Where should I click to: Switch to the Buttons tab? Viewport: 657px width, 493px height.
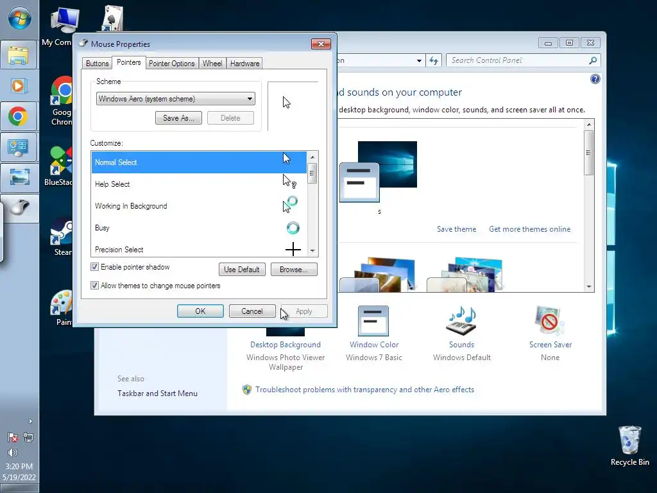click(98, 64)
